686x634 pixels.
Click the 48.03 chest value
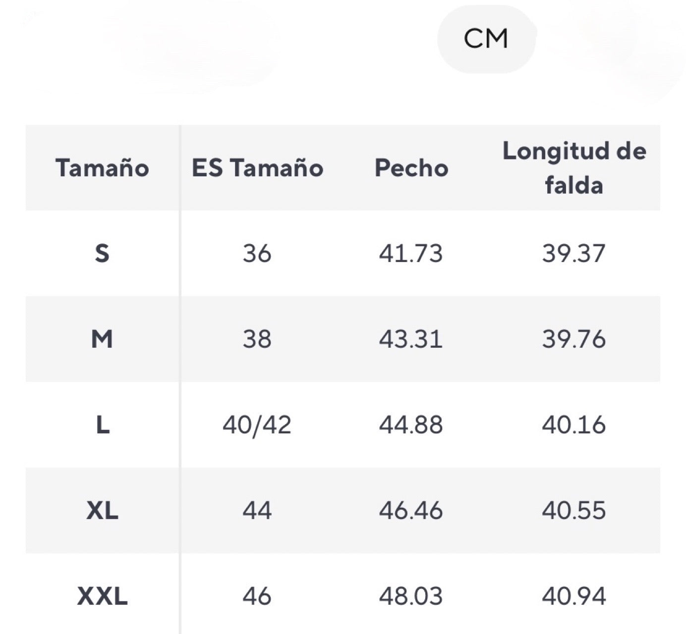pos(411,596)
